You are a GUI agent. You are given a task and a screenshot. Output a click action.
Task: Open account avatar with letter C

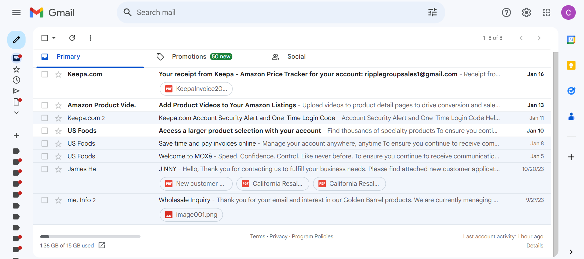tap(568, 12)
